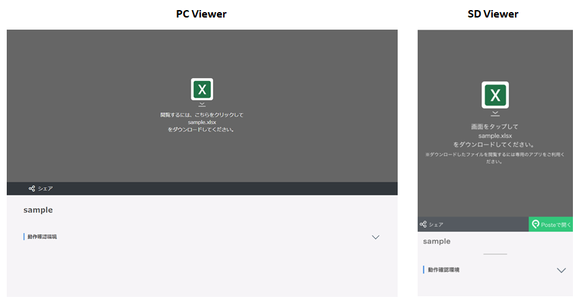Click sample.xlsx filename in SD Viewer

pos(495,136)
